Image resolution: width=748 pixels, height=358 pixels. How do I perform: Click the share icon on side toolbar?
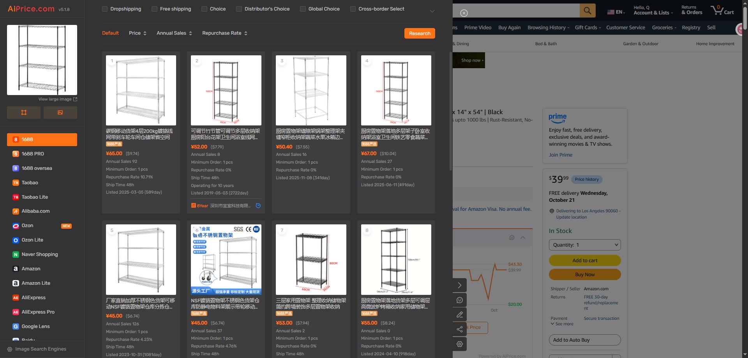coord(460,329)
